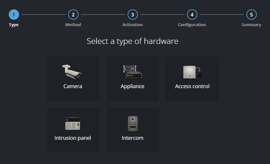
Task: Click the access control reader icon
Action: (x=192, y=72)
